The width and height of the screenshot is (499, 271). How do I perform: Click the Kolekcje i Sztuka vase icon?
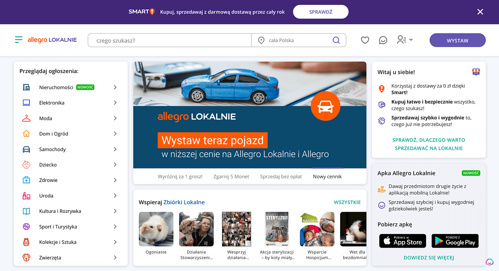click(x=26, y=242)
